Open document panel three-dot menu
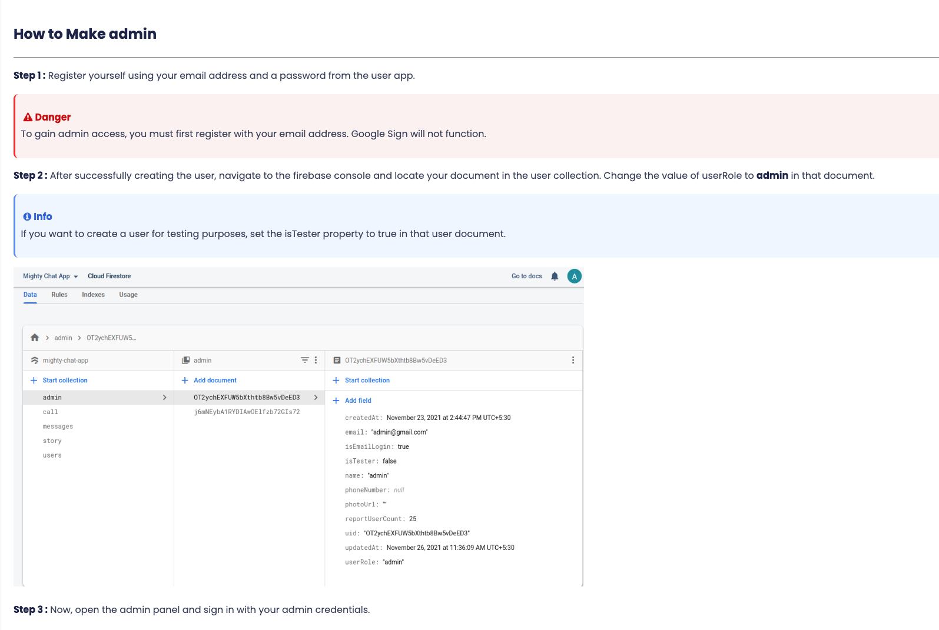This screenshot has width=939, height=630. (x=573, y=360)
